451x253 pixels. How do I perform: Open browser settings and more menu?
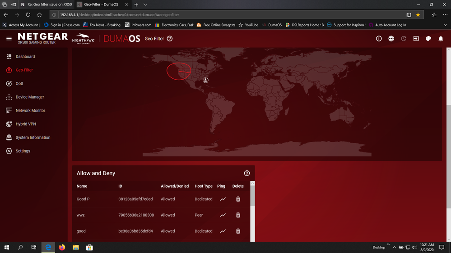445,14
